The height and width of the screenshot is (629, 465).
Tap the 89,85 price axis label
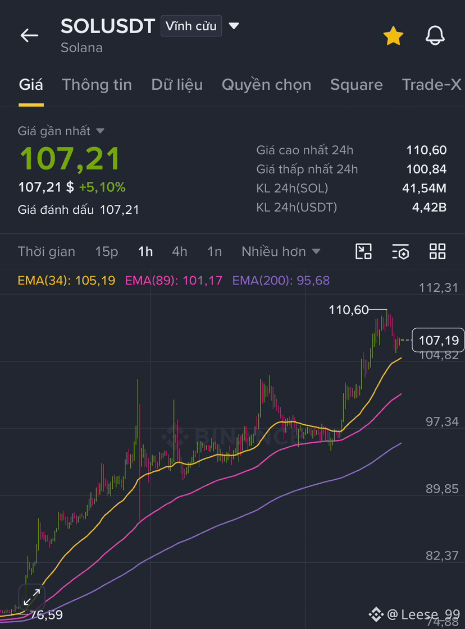pyautogui.click(x=442, y=489)
